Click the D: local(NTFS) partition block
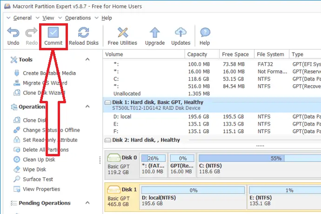This screenshot has width=321, height=214. pyautogui.click(x=193, y=197)
